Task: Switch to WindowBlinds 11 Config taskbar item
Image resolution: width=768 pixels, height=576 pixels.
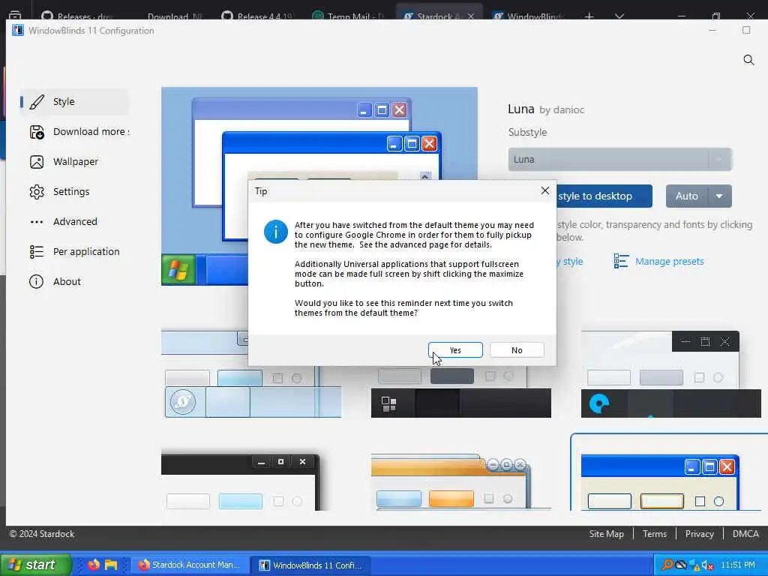Action: point(310,565)
